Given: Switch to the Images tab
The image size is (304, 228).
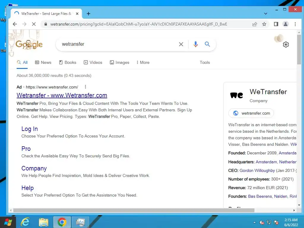Looking at the screenshot, I should [x=119, y=62].
